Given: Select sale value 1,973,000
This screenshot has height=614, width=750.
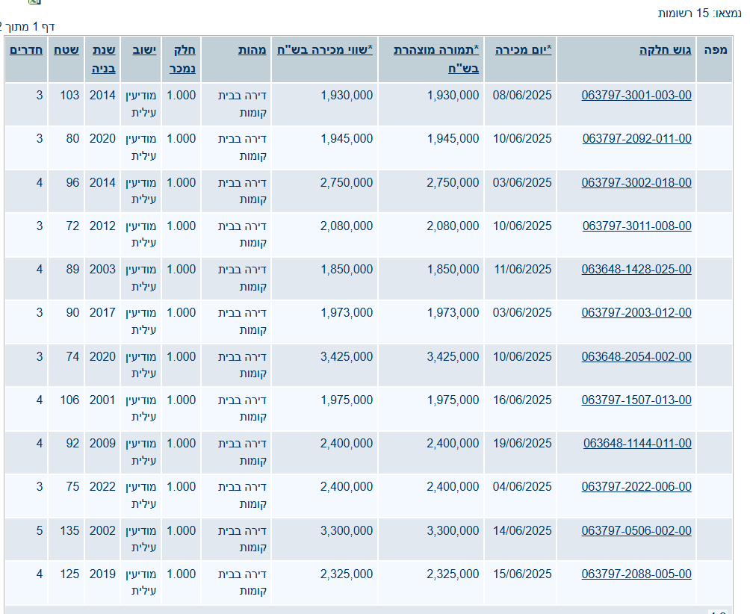Looking at the screenshot, I should pyautogui.click(x=347, y=313).
